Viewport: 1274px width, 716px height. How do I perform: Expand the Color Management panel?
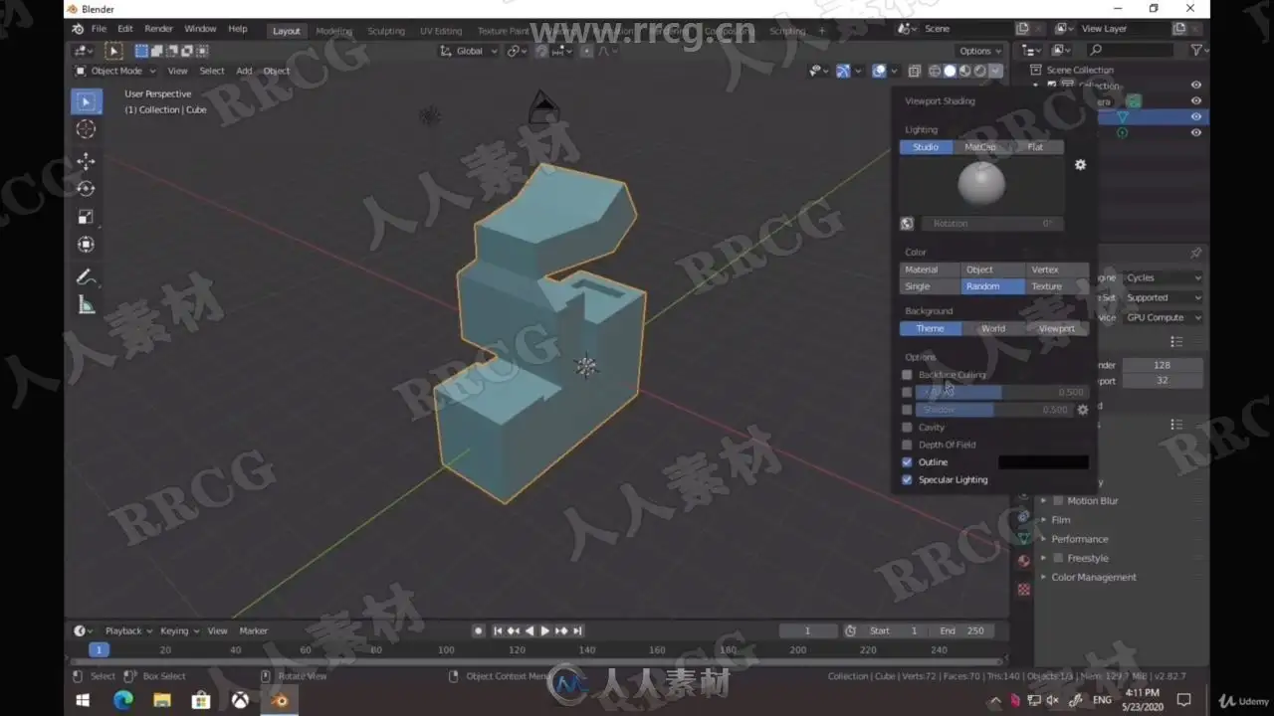(1093, 578)
